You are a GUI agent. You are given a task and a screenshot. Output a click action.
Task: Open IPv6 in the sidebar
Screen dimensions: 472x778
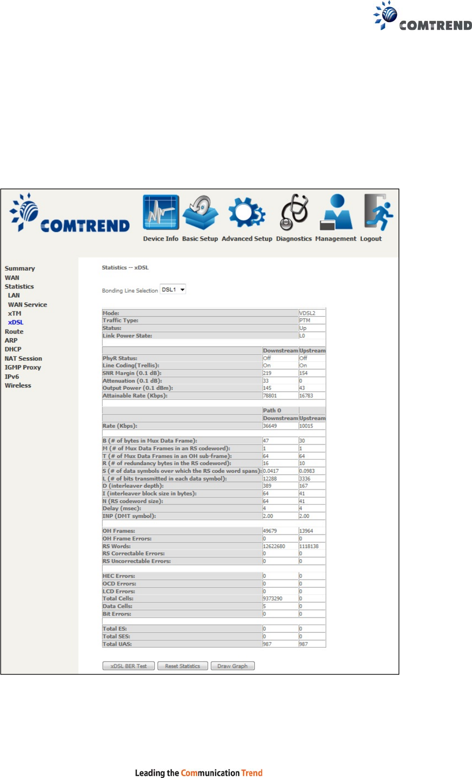(12, 377)
